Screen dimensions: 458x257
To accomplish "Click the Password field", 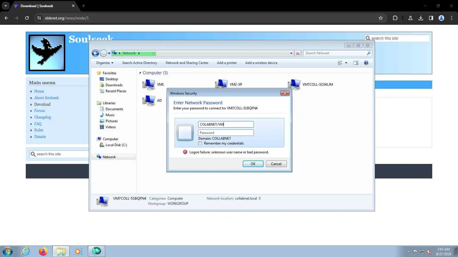I will click(226, 133).
